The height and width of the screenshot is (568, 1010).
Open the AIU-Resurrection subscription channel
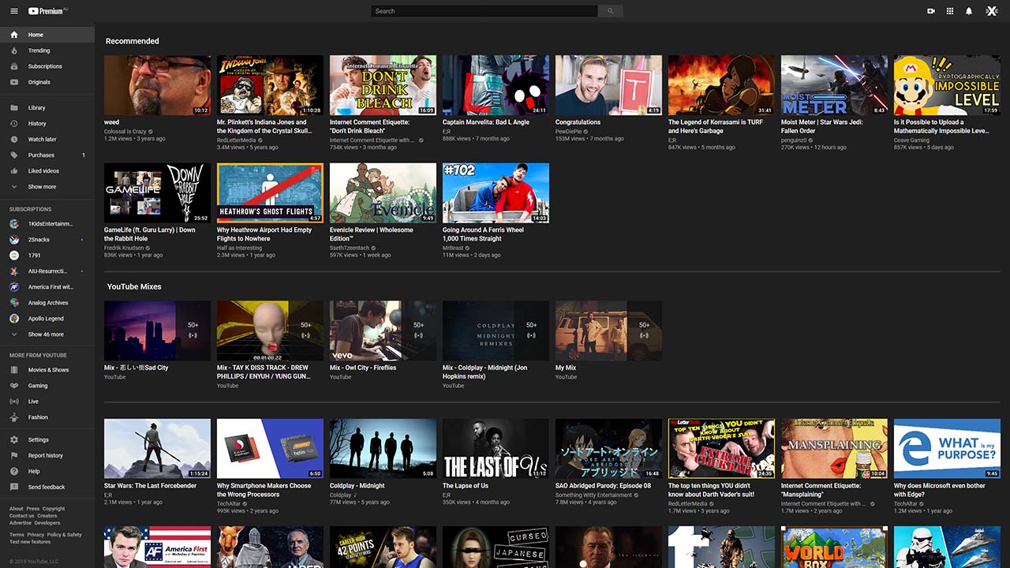click(47, 271)
